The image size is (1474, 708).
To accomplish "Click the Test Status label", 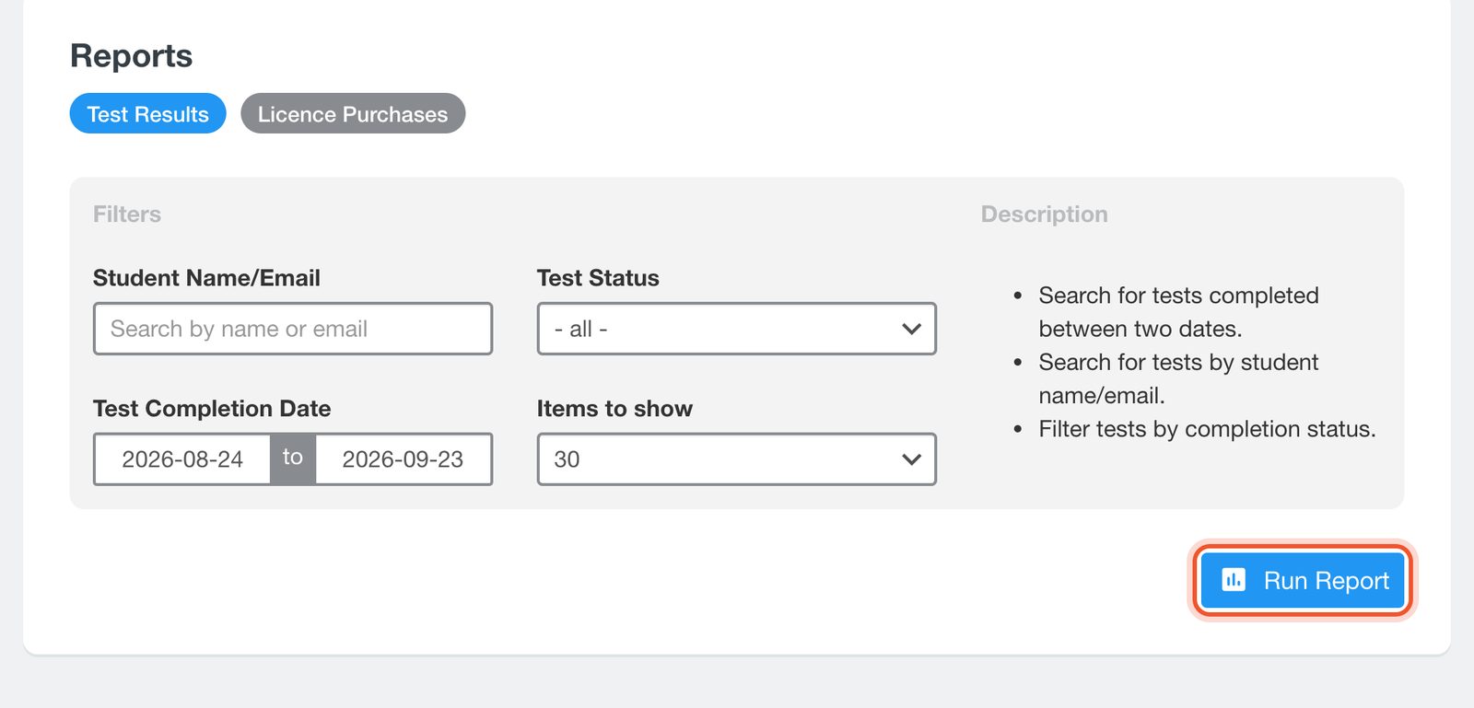I will 598,278.
